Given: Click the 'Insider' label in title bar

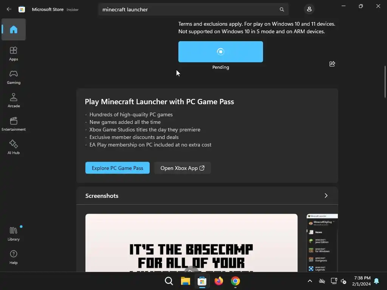Looking at the screenshot, I should tap(73, 9).
